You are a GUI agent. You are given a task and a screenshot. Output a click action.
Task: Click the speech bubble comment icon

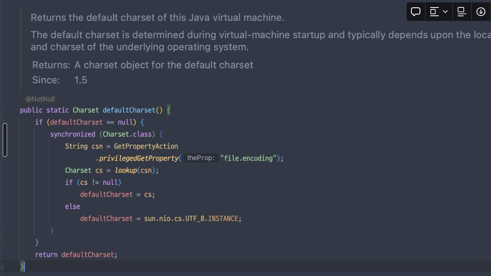tap(416, 12)
